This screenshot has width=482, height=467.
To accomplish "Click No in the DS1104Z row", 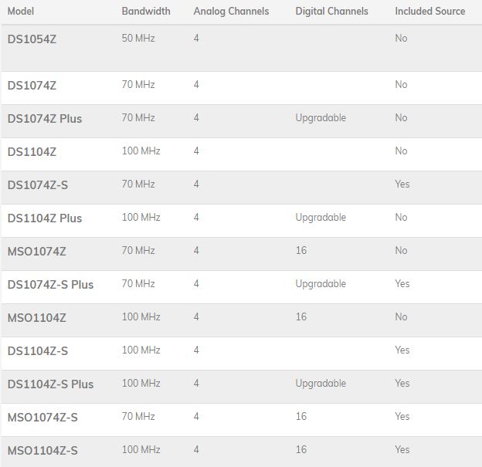I will click(x=401, y=151).
